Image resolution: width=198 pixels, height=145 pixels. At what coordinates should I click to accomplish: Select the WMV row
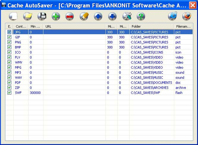click(x=99, y=63)
